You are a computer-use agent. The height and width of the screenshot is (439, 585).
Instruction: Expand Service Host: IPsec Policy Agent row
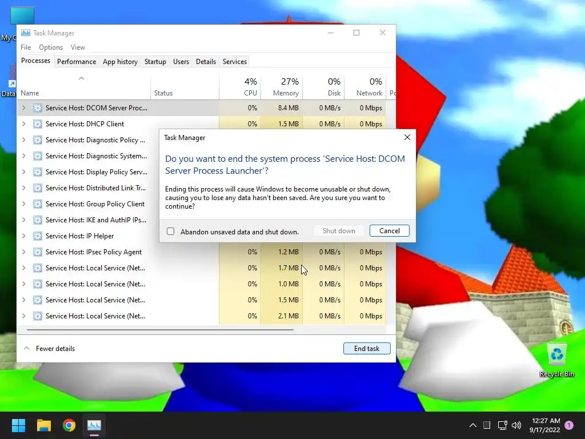[24, 252]
